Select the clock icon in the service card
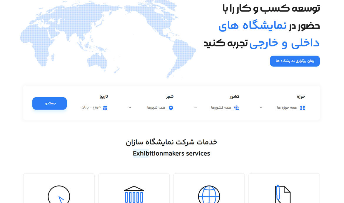This screenshot has width=344, height=203. (59, 194)
